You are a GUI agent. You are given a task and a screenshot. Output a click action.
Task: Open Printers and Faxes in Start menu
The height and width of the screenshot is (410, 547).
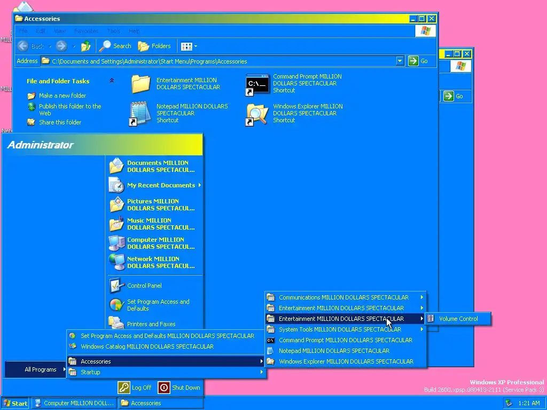[155, 324]
